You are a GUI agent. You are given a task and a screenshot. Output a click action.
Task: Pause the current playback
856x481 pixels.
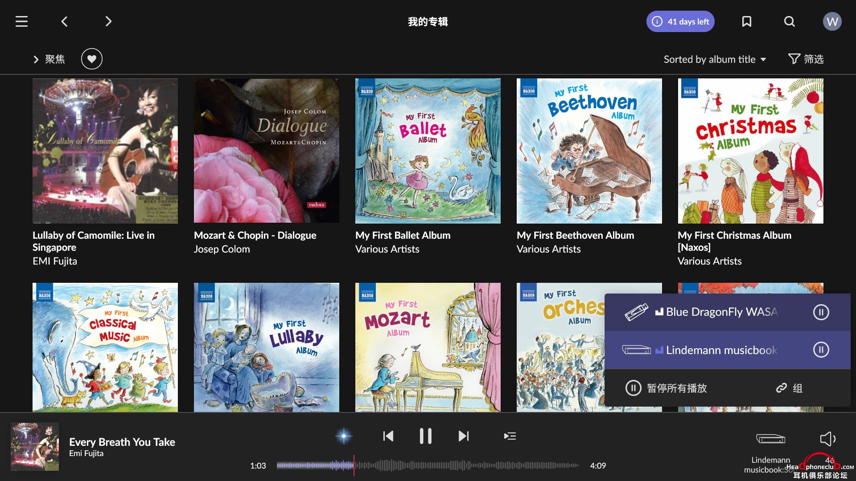(x=426, y=436)
